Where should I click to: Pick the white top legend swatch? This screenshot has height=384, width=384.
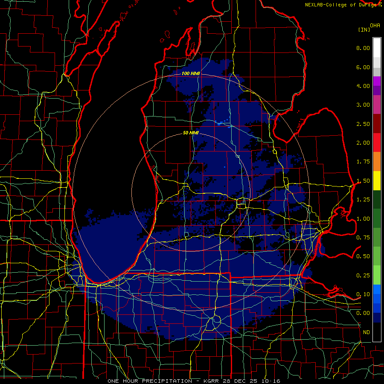(377, 48)
